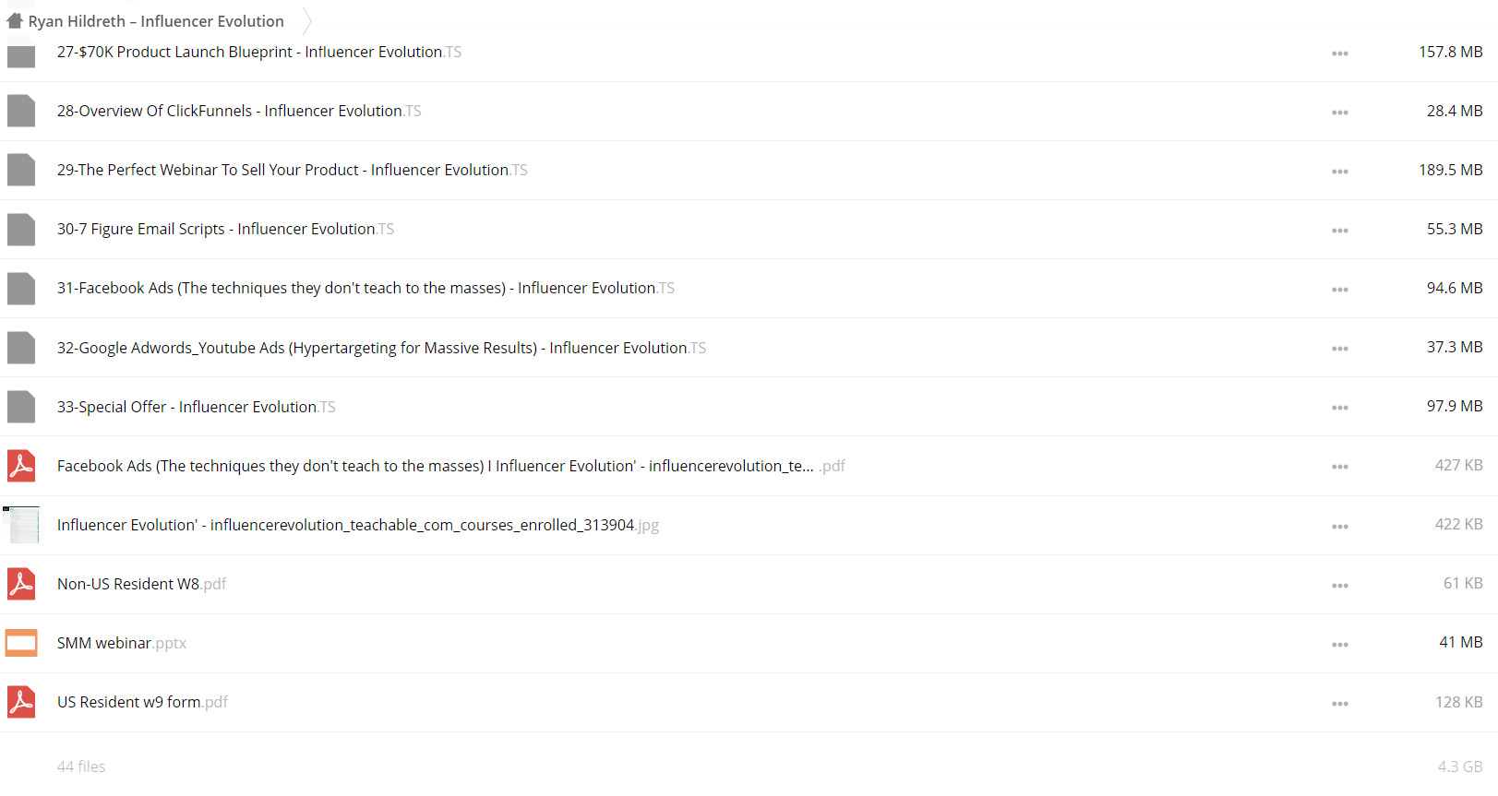Click the PDF icon for Facebook Ads pdf file

click(x=21, y=466)
